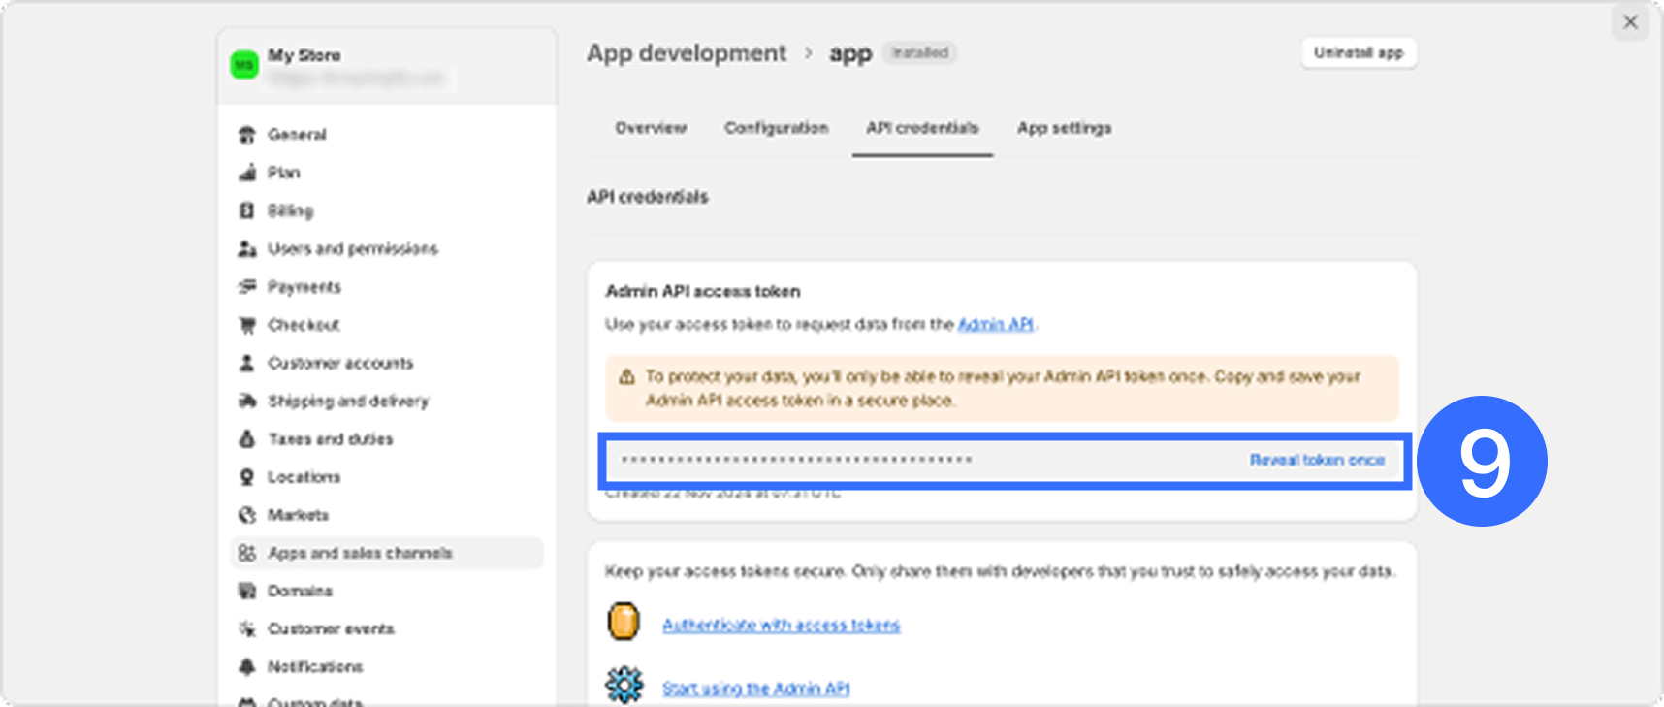Click the General store icon in sidebar
Image resolution: width=1664 pixels, height=707 pixels.
coord(247,135)
